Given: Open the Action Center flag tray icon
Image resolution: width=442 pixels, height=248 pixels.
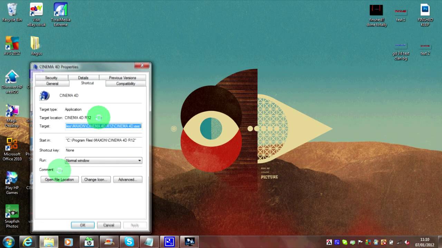Looking at the screenshot, I should tap(361, 242).
